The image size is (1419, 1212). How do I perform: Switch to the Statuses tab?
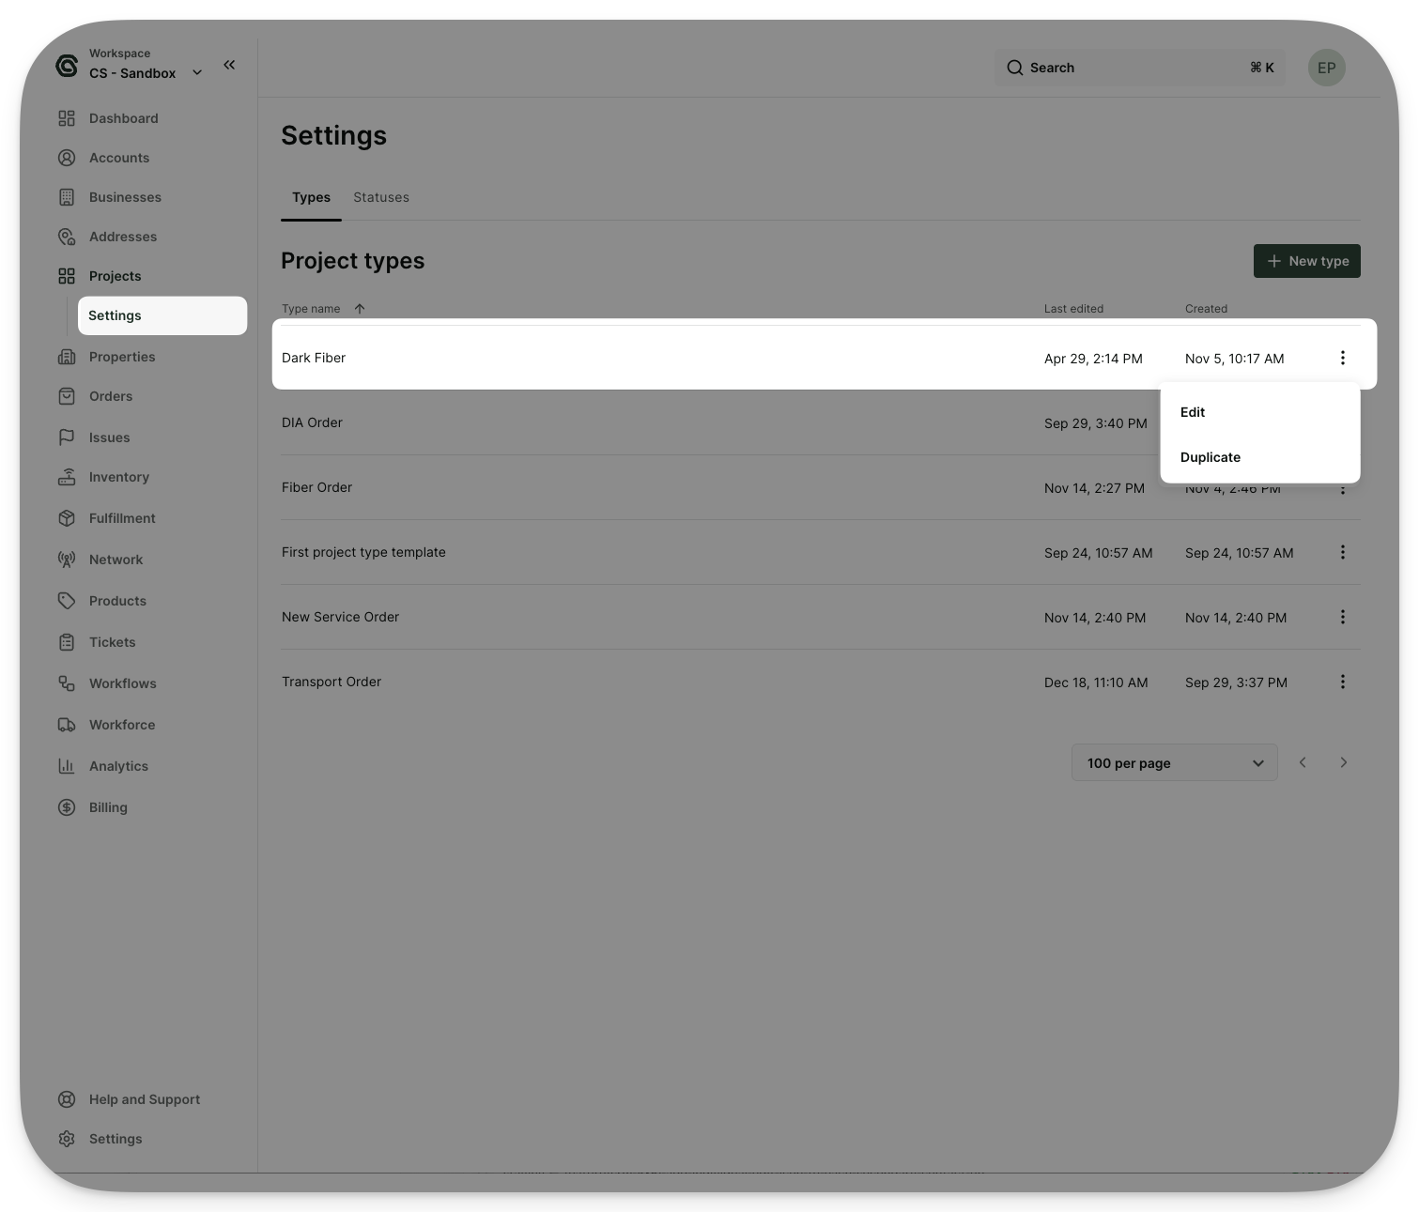tap(381, 197)
